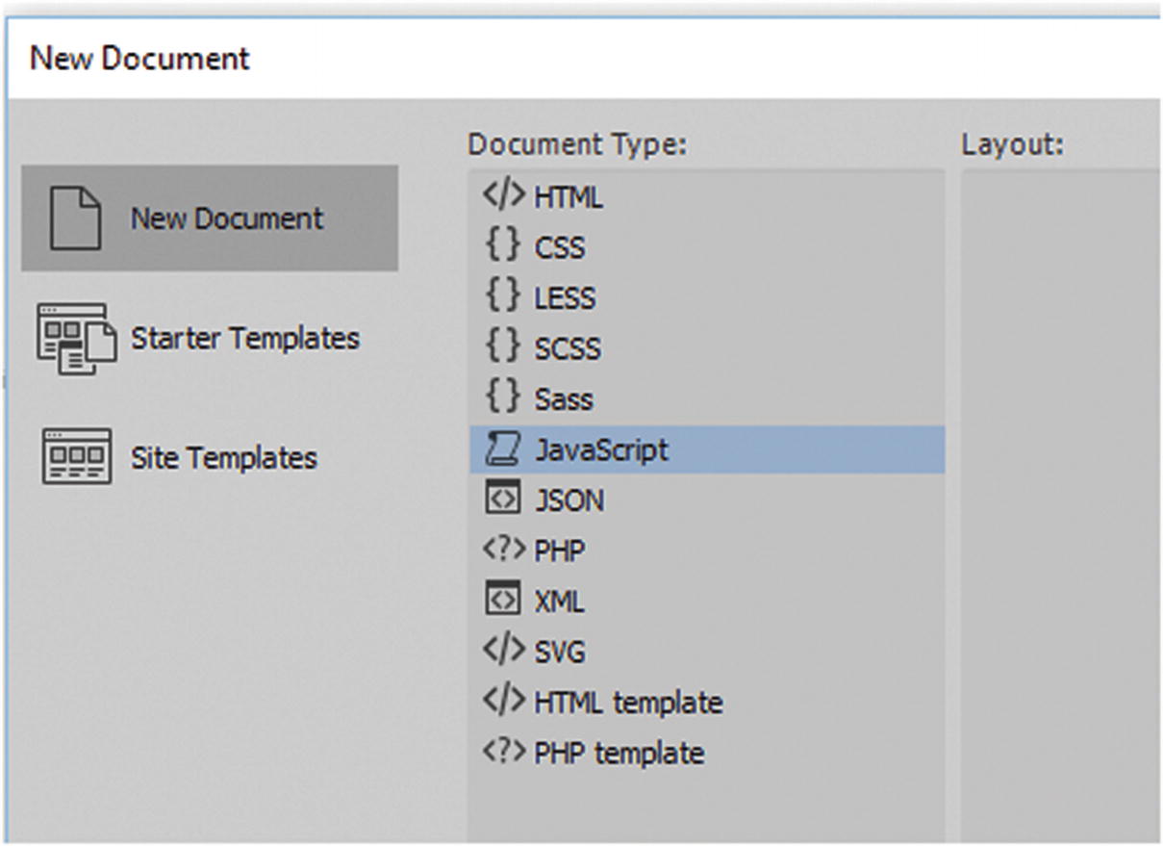Image resolution: width=1163 pixels, height=846 pixels.
Task: Click the HTML code-bracket icon
Action: (x=505, y=197)
